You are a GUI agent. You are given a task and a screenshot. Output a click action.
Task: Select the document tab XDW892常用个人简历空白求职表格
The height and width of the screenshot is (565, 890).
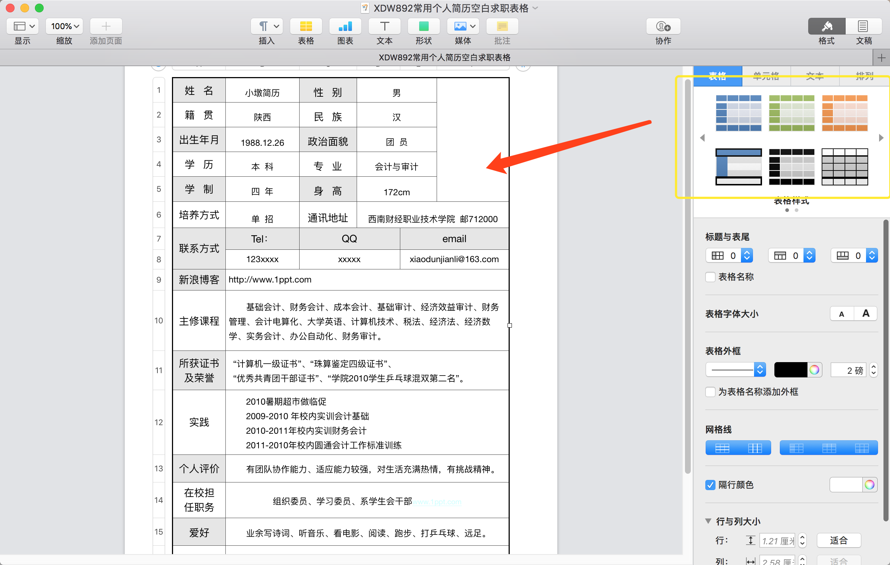click(x=445, y=58)
